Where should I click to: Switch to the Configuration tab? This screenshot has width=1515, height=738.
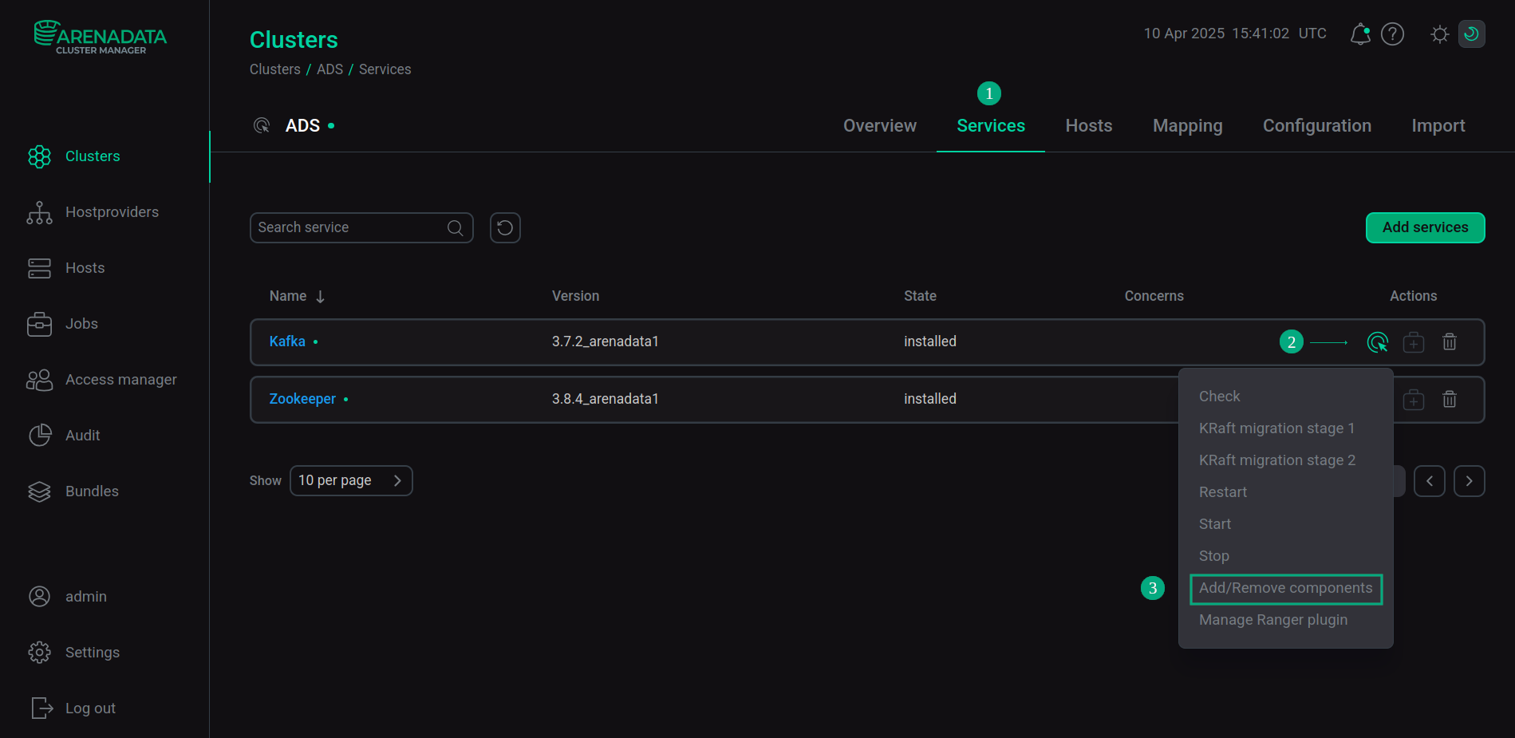(1317, 126)
